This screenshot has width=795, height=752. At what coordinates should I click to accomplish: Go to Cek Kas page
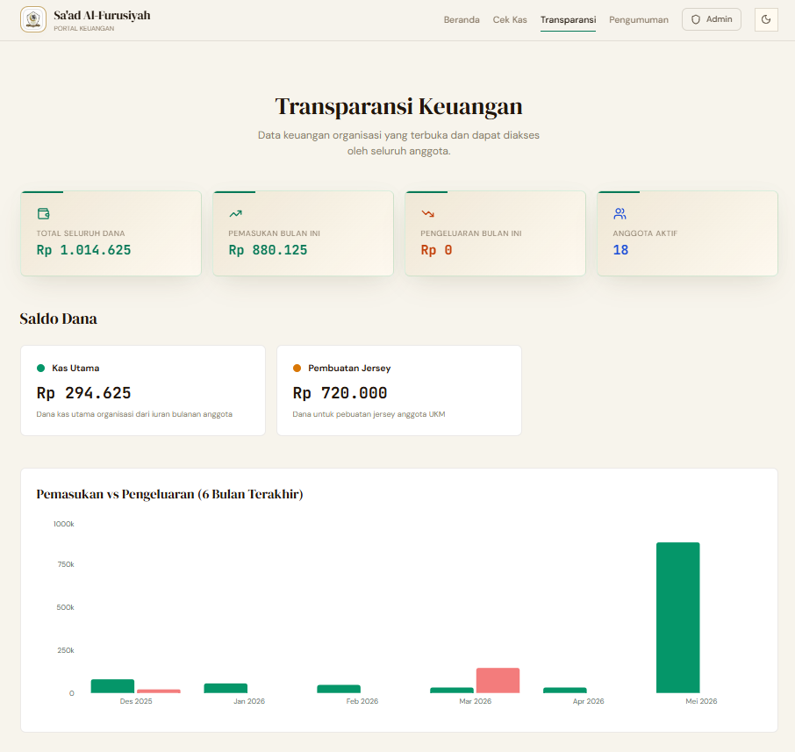[510, 20]
